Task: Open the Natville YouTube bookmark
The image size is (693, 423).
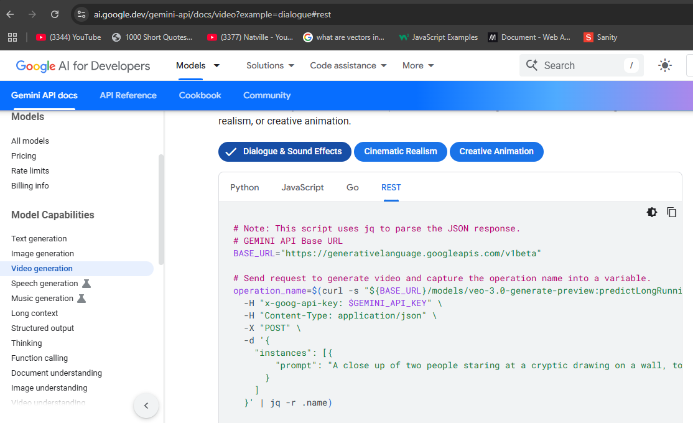Action: [250, 37]
